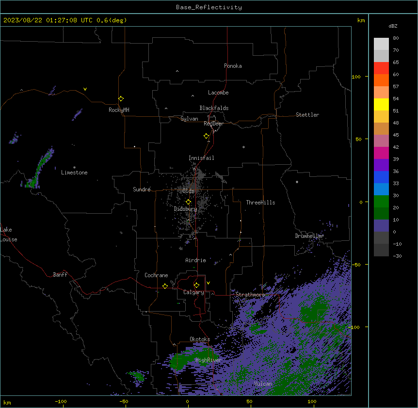
Task: Click the yellow marker near RockyMH
Action: coord(121,98)
